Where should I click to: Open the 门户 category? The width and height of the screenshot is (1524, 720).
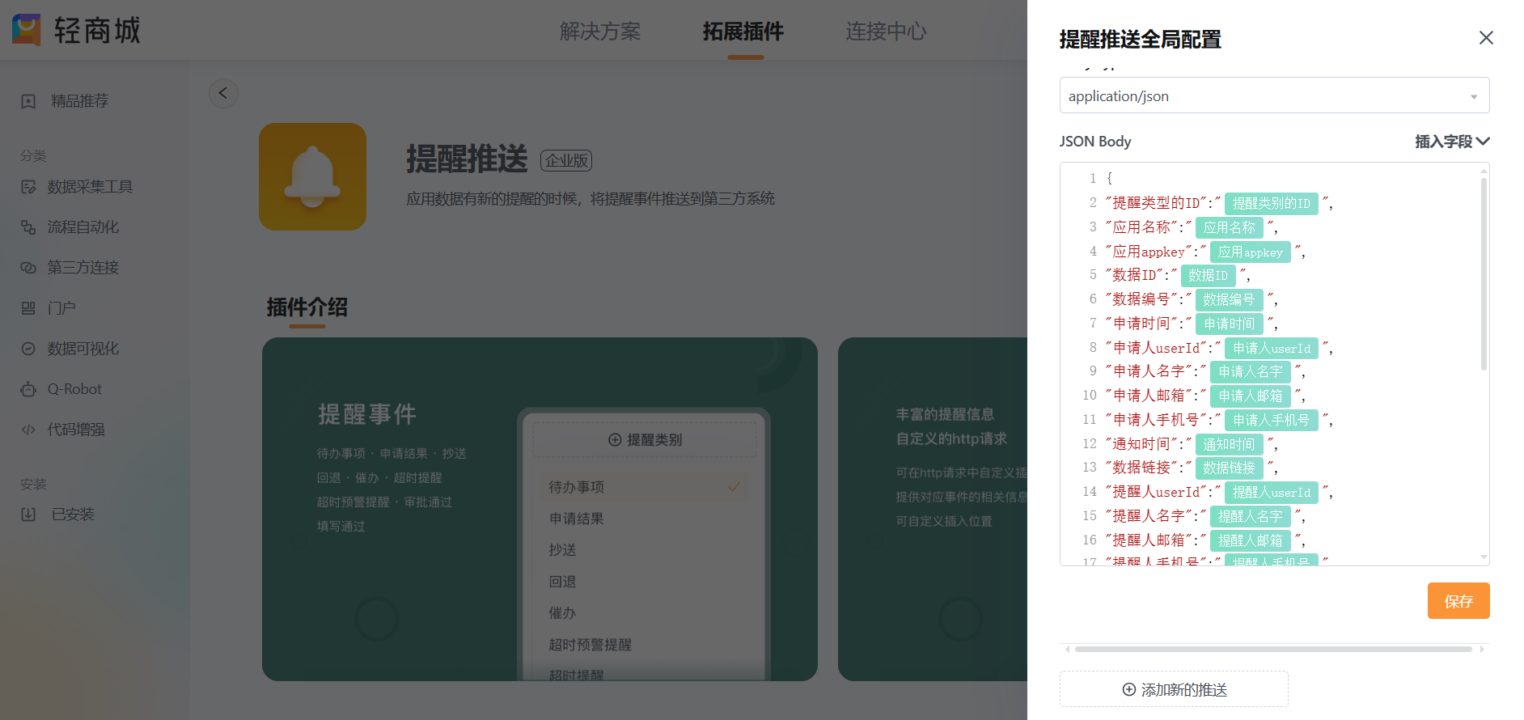(x=61, y=308)
